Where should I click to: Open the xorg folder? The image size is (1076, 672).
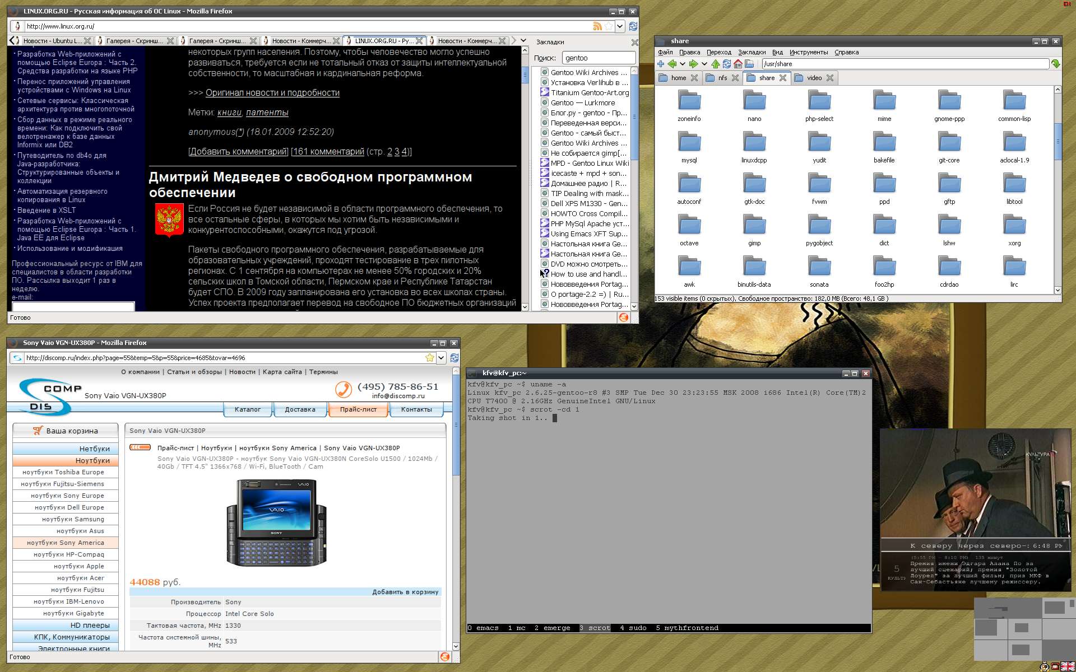click(x=1014, y=230)
